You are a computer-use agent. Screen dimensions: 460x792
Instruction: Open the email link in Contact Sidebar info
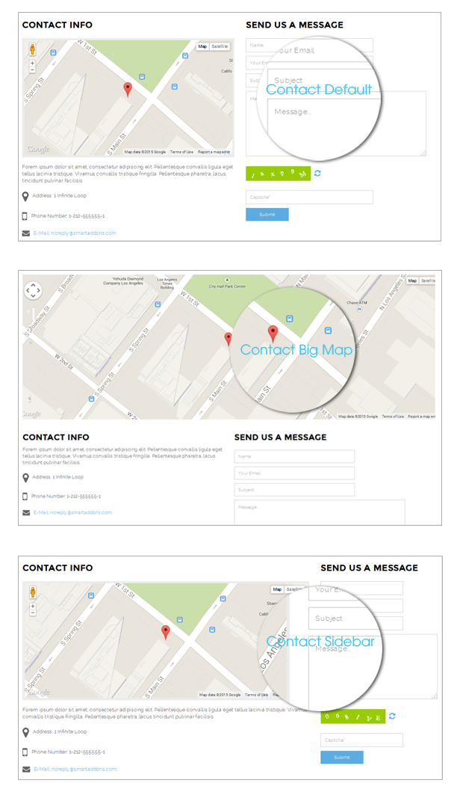tap(75, 770)
